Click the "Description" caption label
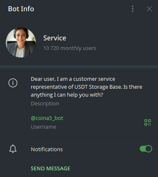158x177 pixels. click(45, 104)
